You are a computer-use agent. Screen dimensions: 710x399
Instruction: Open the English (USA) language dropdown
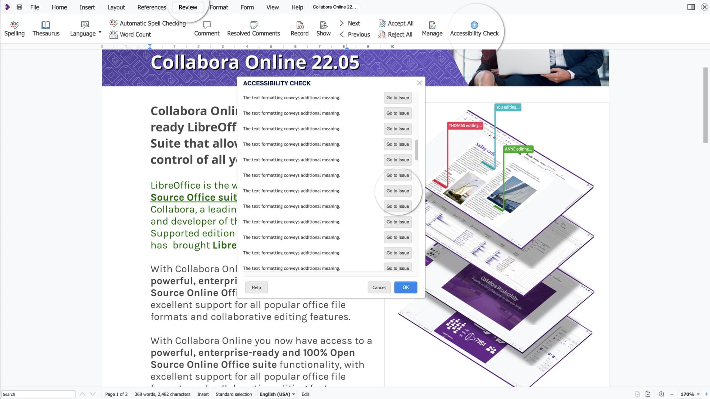277,394
